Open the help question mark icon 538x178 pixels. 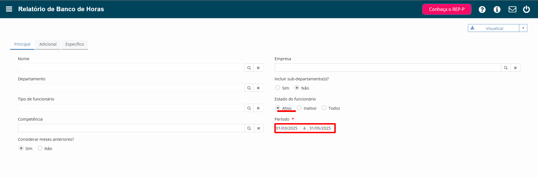pyautogui.click(x=482, y=10)
